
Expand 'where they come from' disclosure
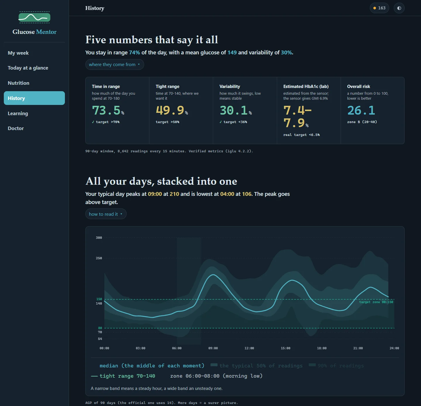[115, 65]
